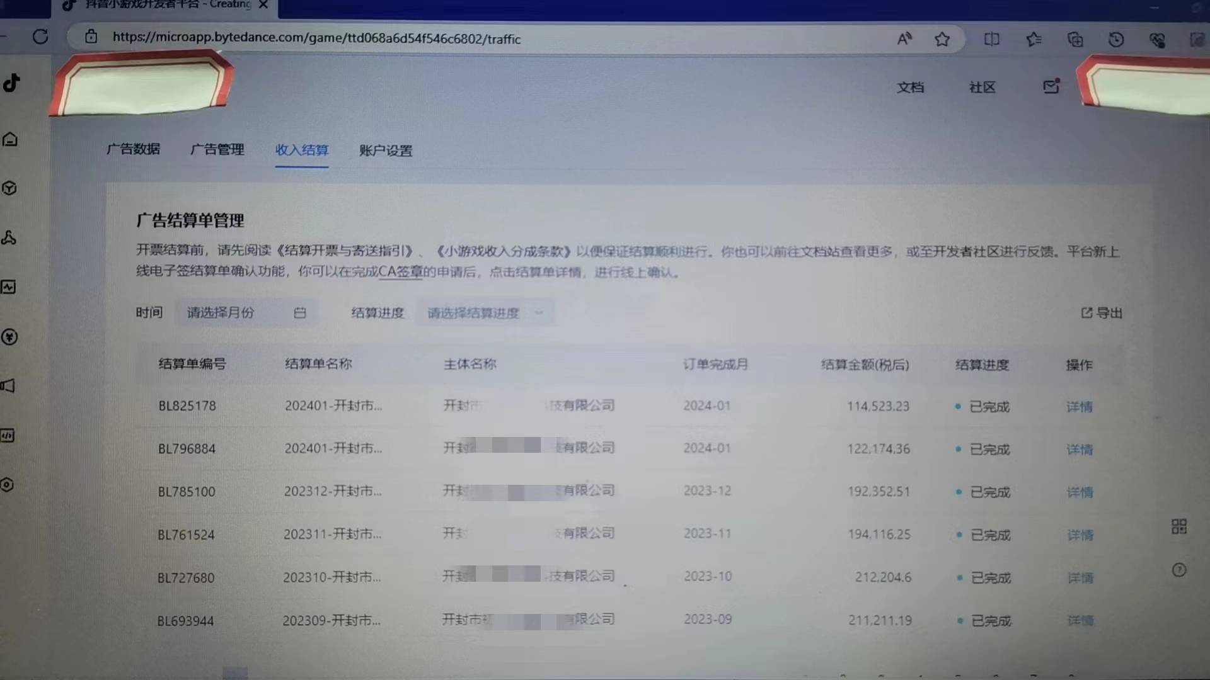Viewport: 1210px width, 680px height.
Task: Click 导出 export button
Action: [1102, 313]
